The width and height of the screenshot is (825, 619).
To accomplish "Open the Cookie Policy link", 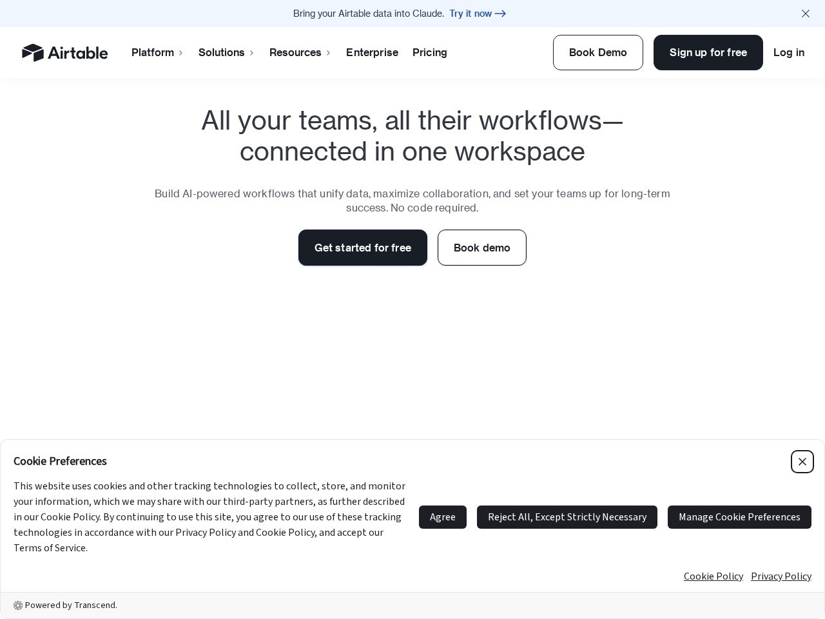I will pos(713,576).
